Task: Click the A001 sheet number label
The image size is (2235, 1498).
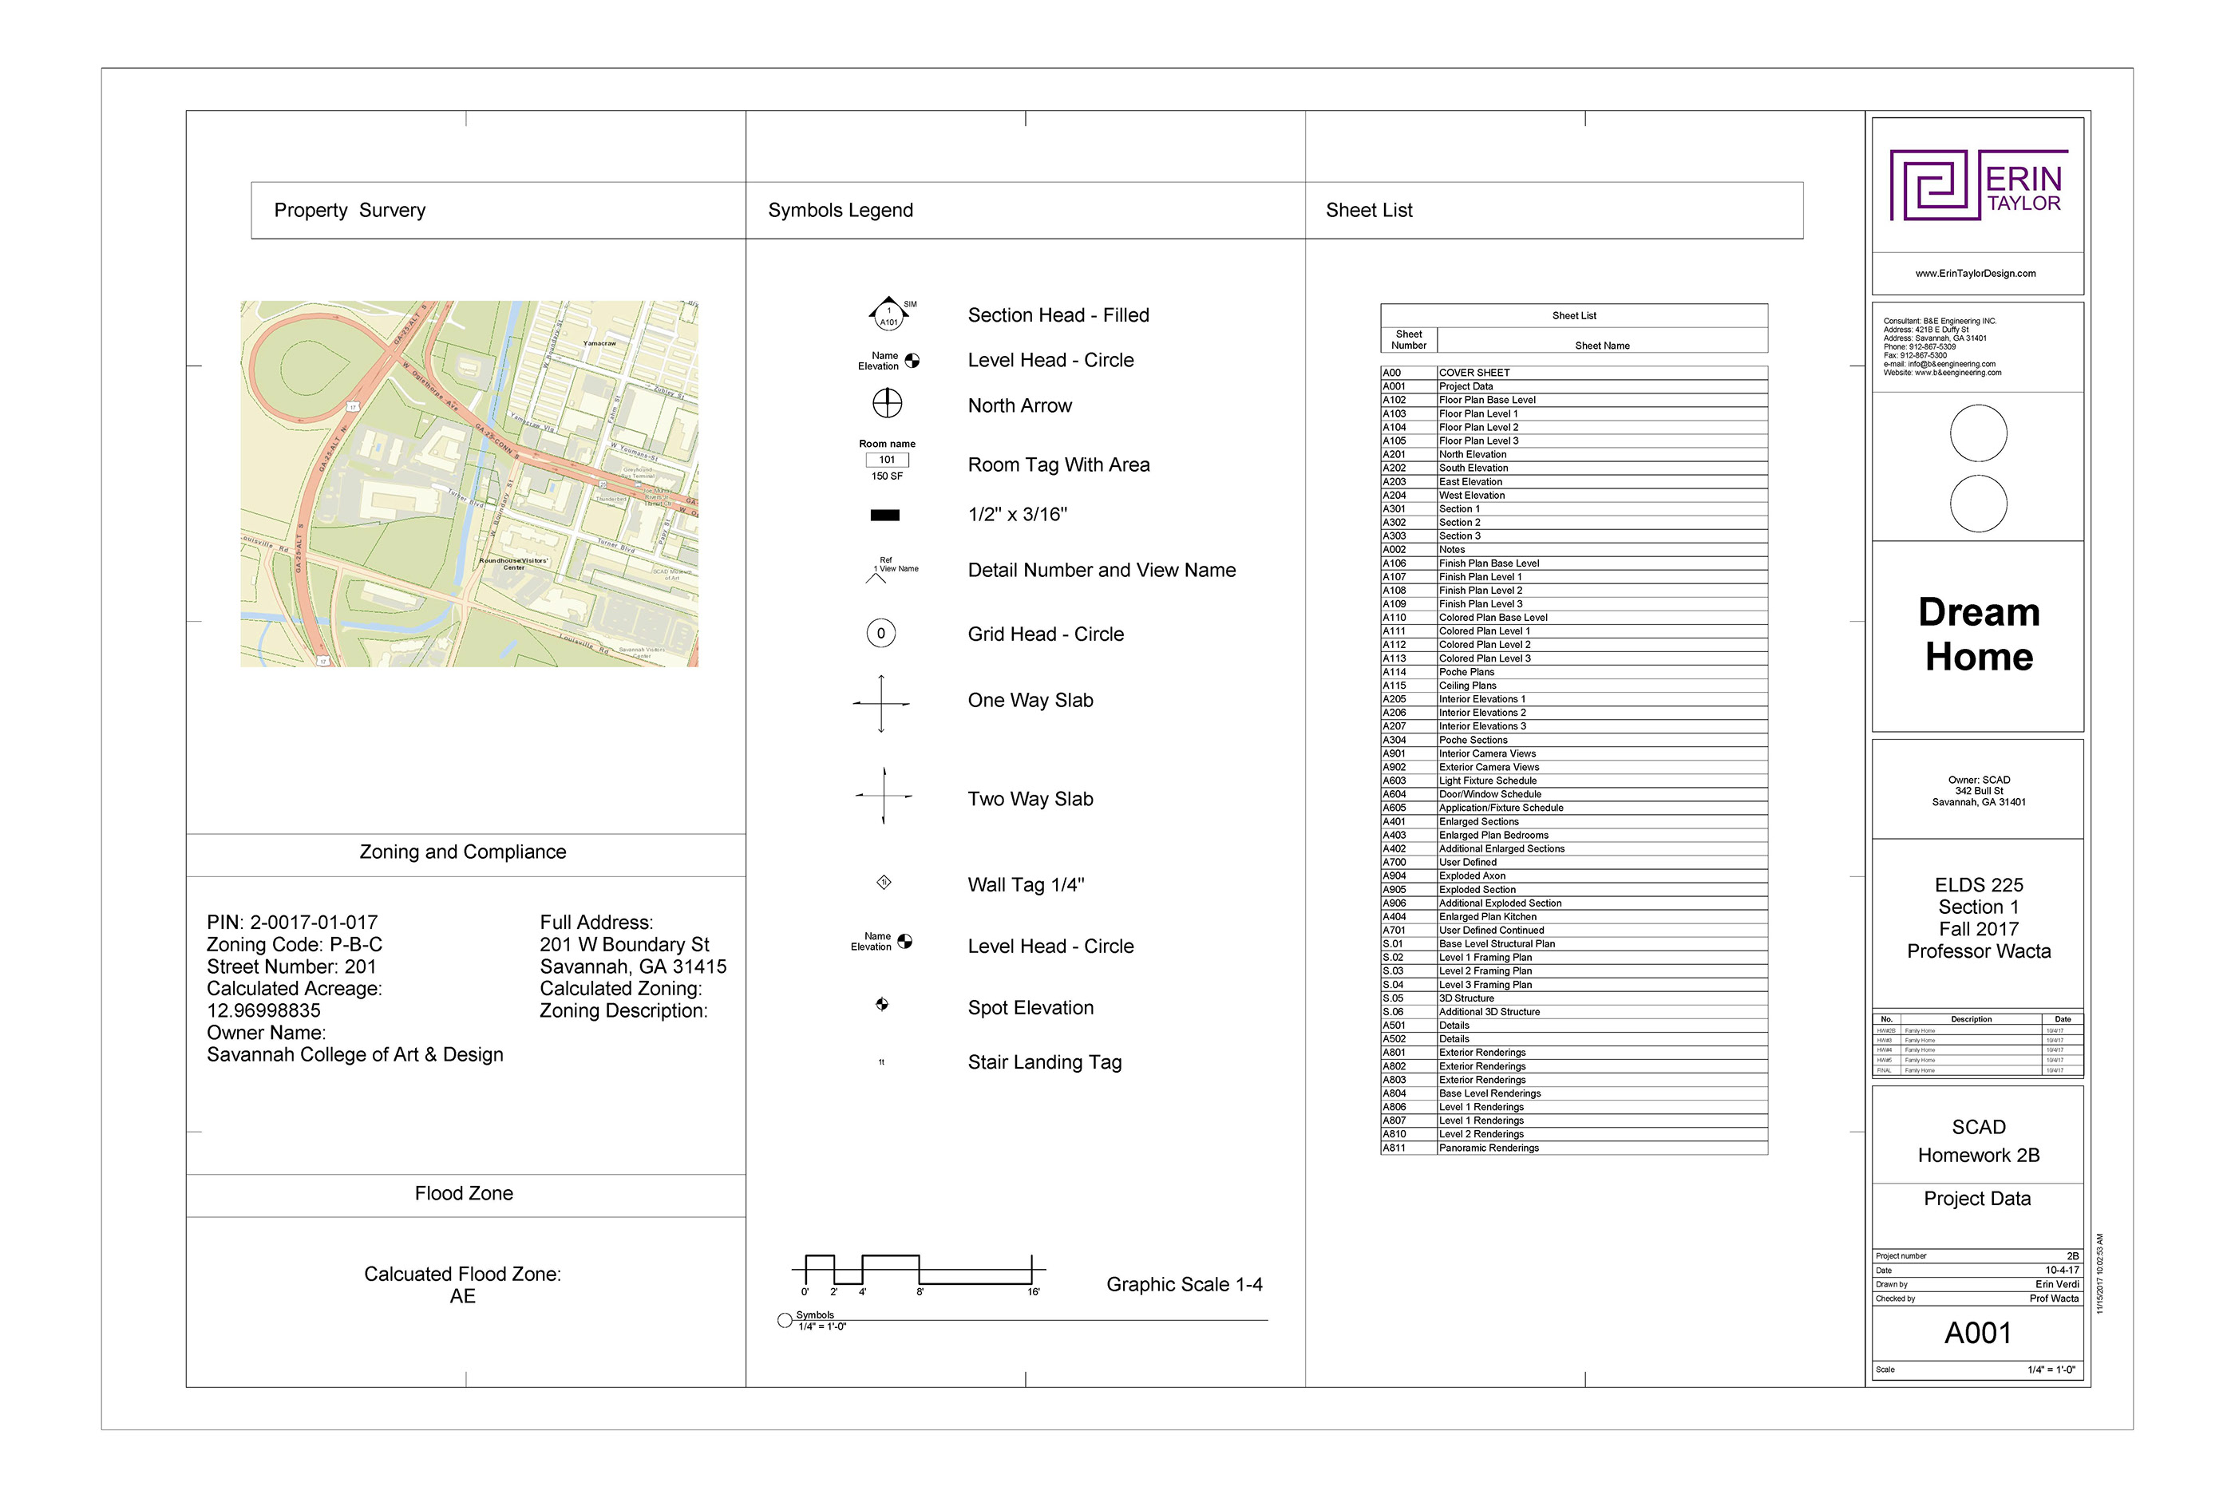Action: click(x=1978, y=1332)
